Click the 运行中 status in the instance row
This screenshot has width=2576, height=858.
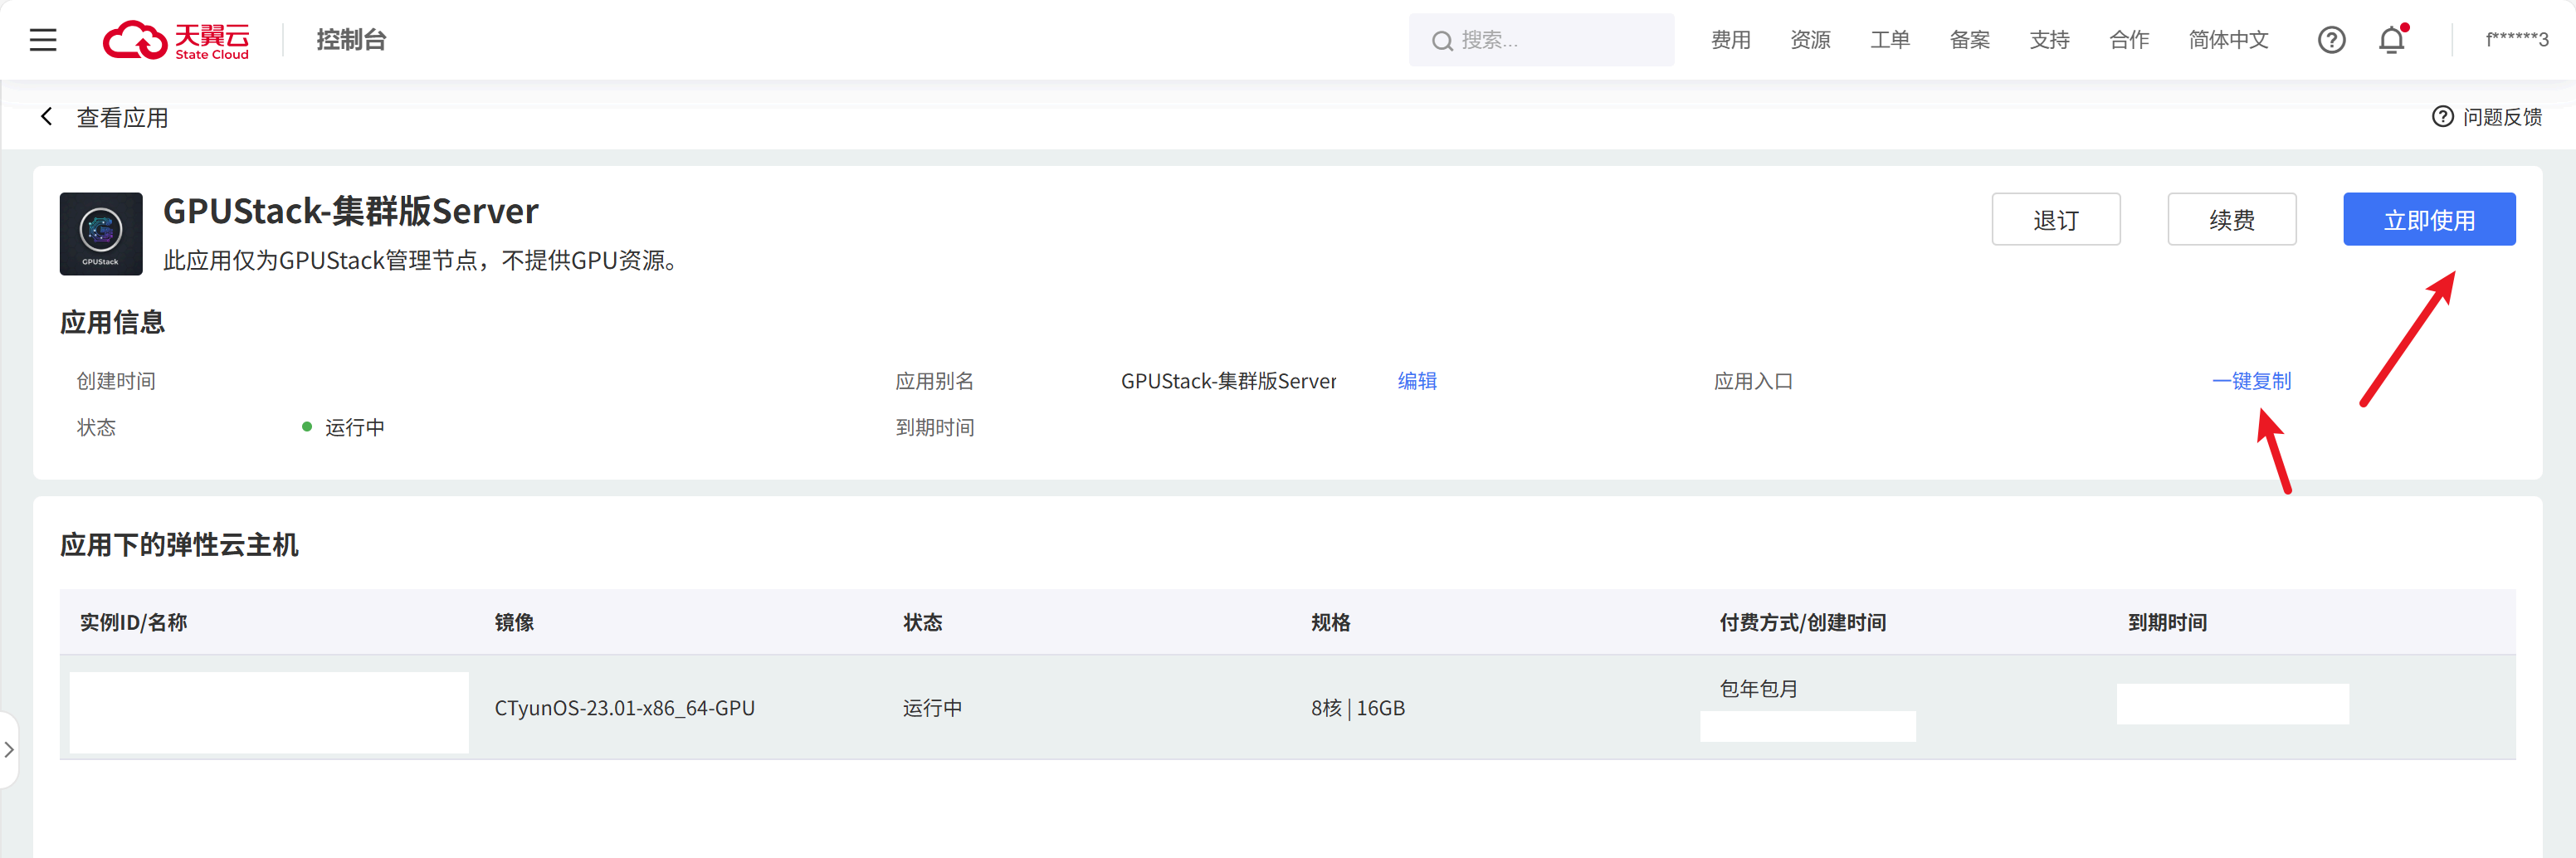tap(932, 708)
